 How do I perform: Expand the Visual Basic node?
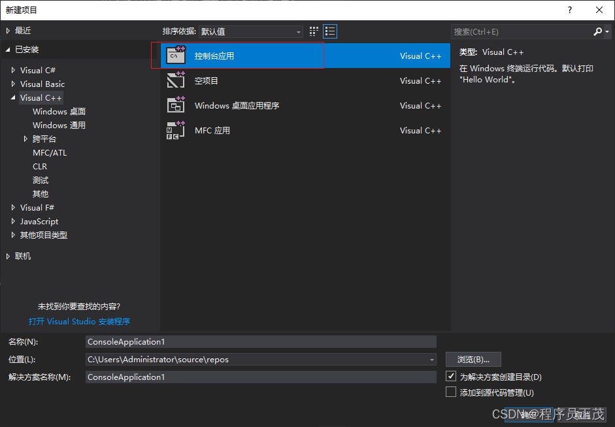pos(13,84)
